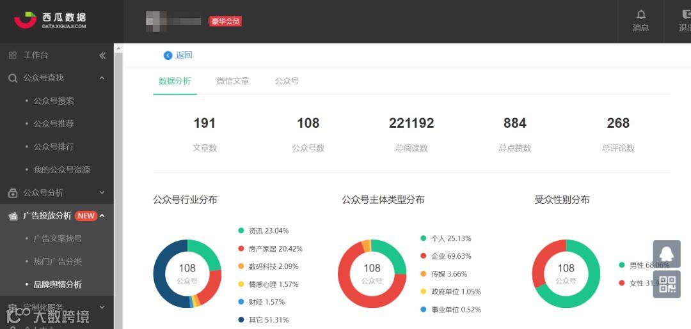Screen dimensions: 691x329
Task: Click the 退出 logout icon
Action: pyautogui.click(x=686, y=15)
